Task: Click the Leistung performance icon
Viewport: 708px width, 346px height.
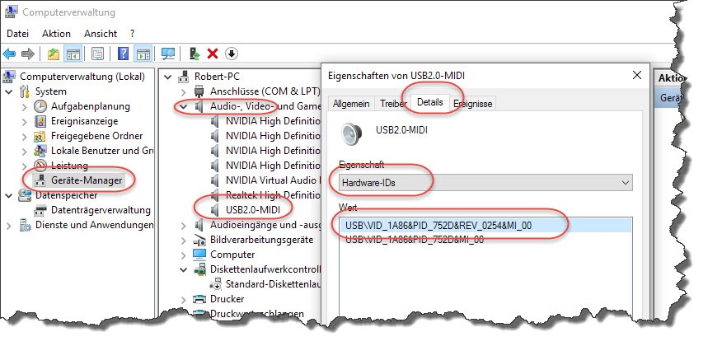Action: click(40, 166)
